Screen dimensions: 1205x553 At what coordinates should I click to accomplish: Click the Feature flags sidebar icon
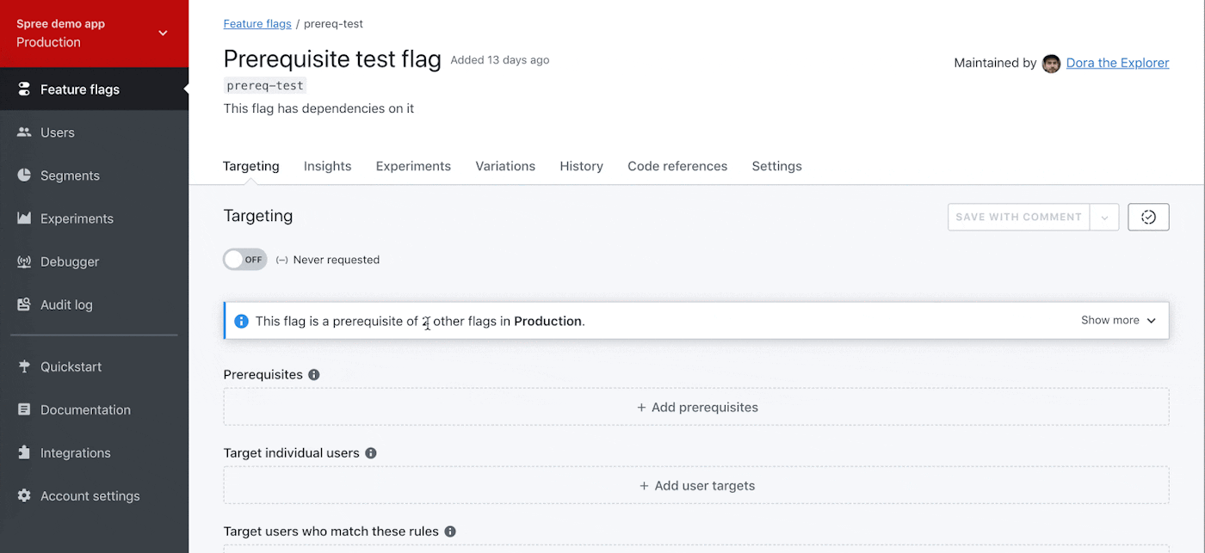(x=24, y=89)
